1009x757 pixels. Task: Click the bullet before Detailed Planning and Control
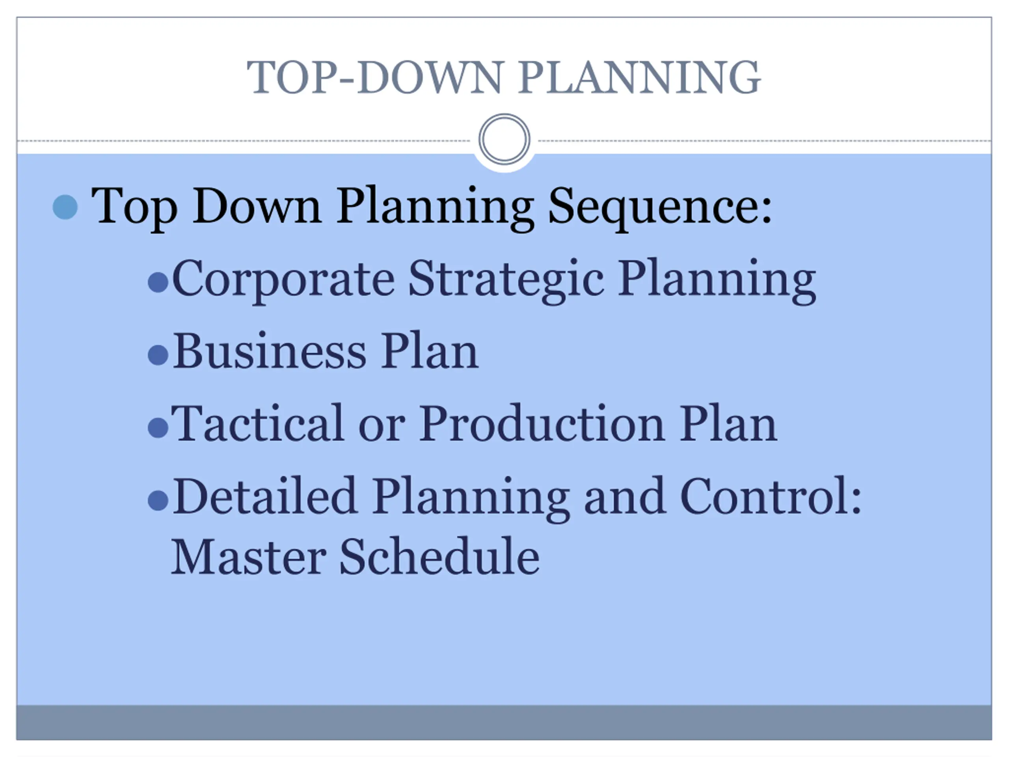click(x=158, y=500)
